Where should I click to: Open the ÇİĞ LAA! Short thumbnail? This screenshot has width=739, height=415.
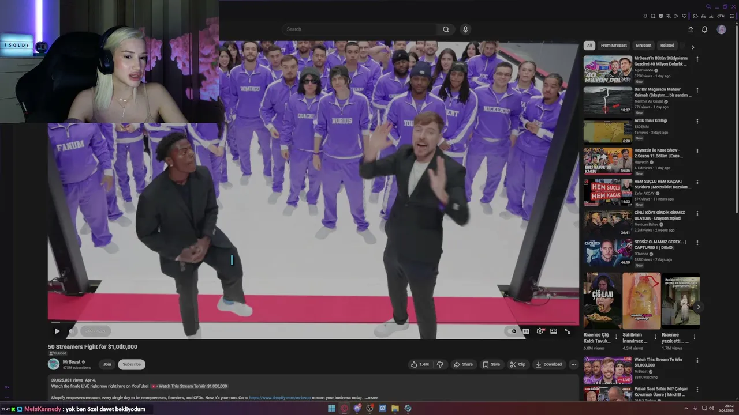(602, 301)
